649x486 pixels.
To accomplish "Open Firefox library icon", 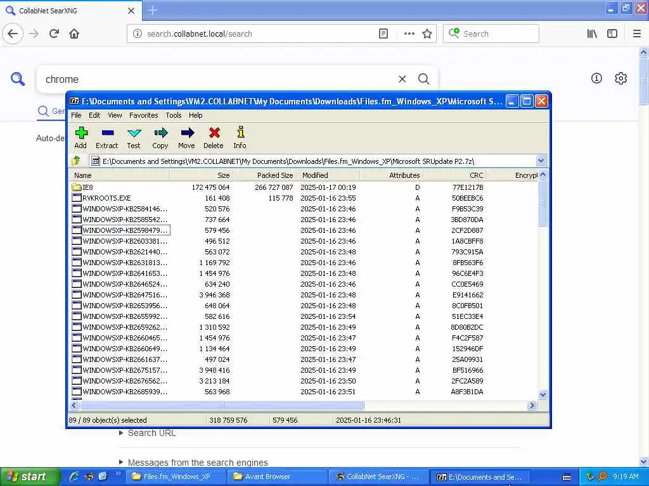I will click(592, 34).
